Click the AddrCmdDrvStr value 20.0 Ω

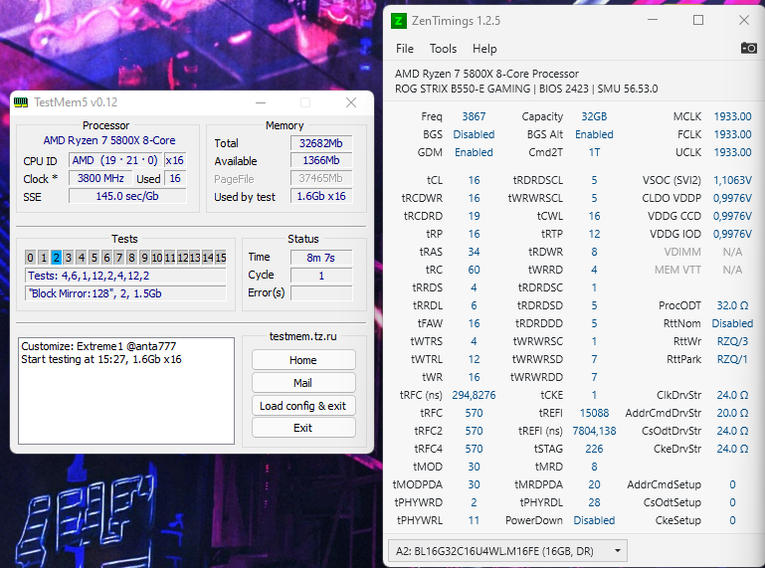[x=732, y=413]
